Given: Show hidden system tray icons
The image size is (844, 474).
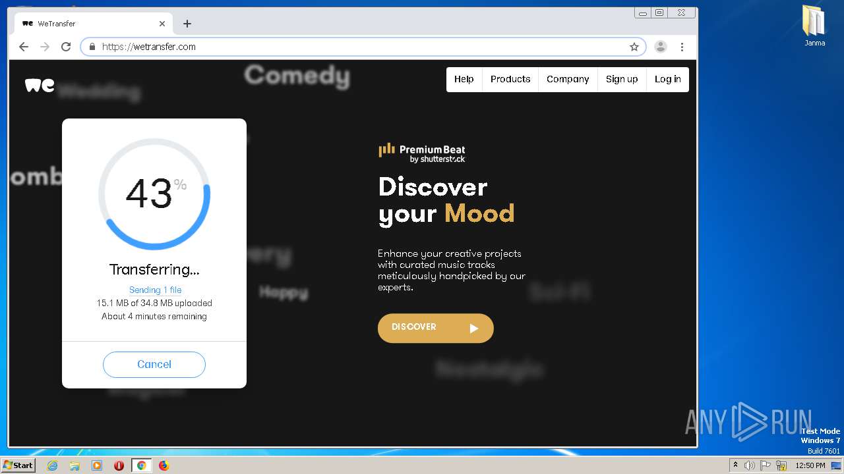Looking at the screenshot, I should 735,465.
